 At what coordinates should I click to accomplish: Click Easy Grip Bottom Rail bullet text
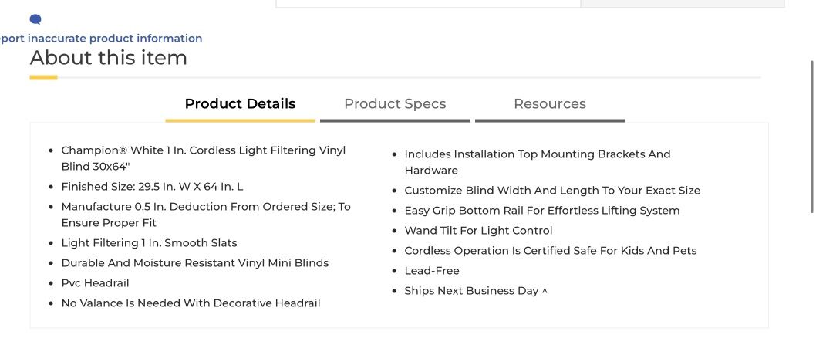pyautogui.click(x=541, y=211)
